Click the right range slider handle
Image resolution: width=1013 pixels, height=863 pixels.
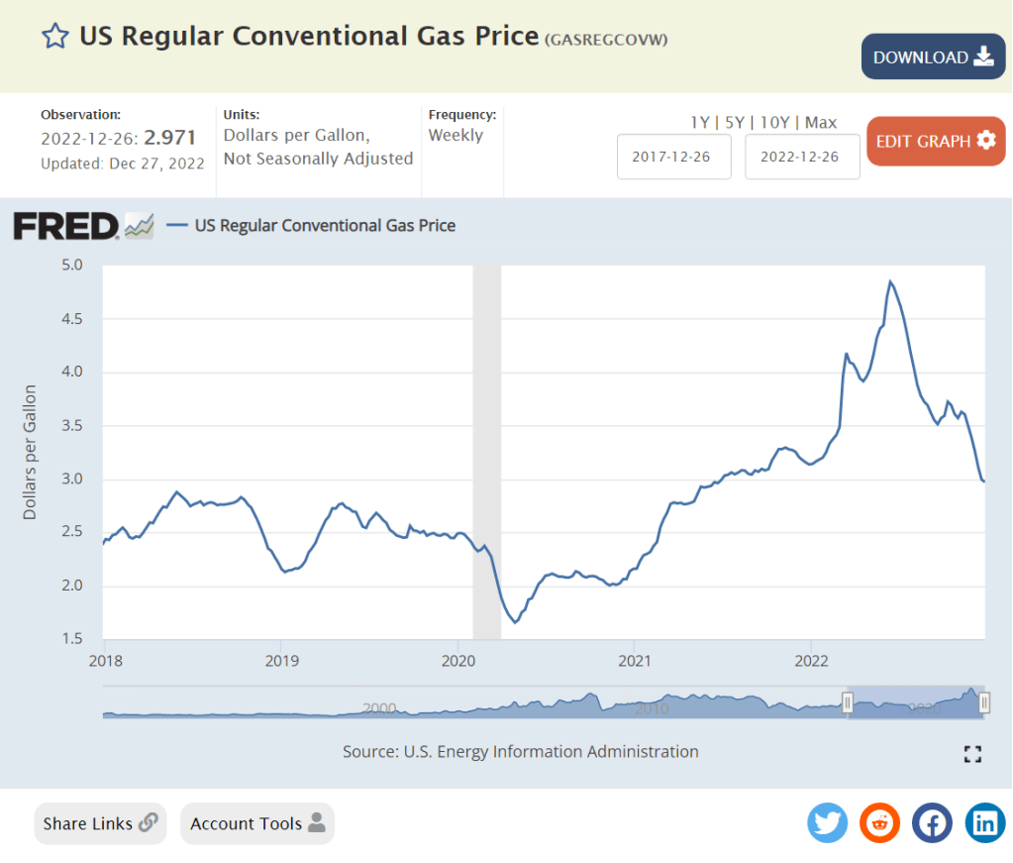point(984,702)
